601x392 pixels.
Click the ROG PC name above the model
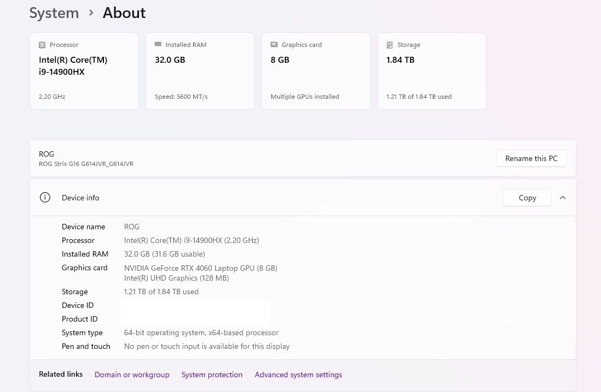46,154
